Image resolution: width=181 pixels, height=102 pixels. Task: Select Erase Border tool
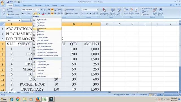tap(47, 67)
